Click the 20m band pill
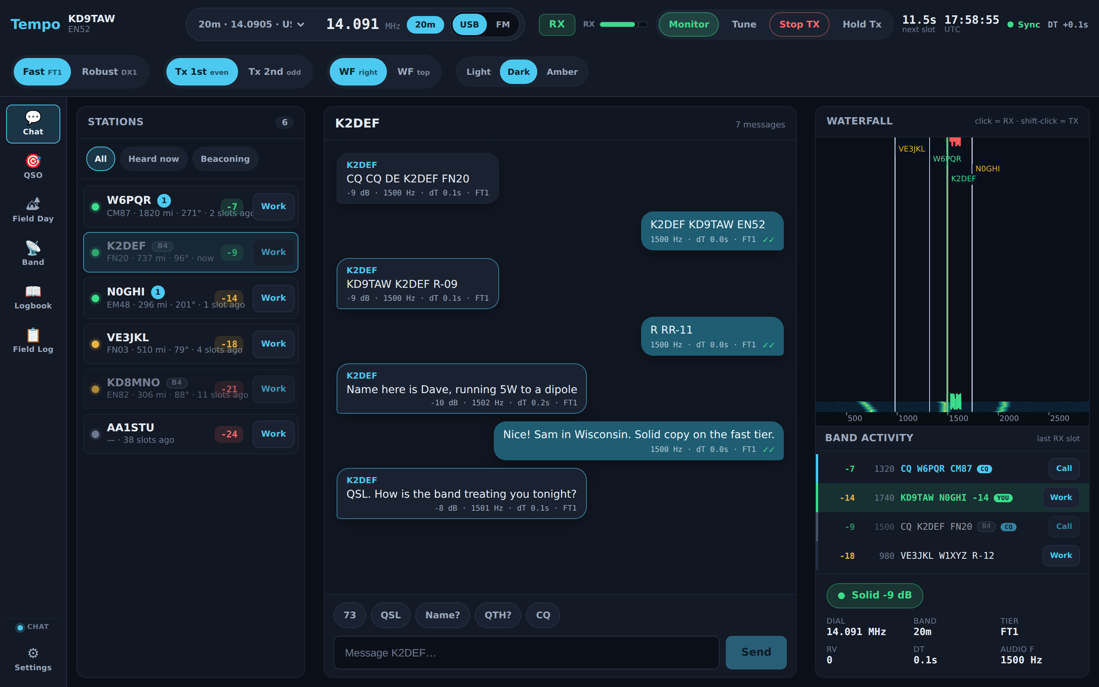1099x687 pixels. tap(425, 24)
